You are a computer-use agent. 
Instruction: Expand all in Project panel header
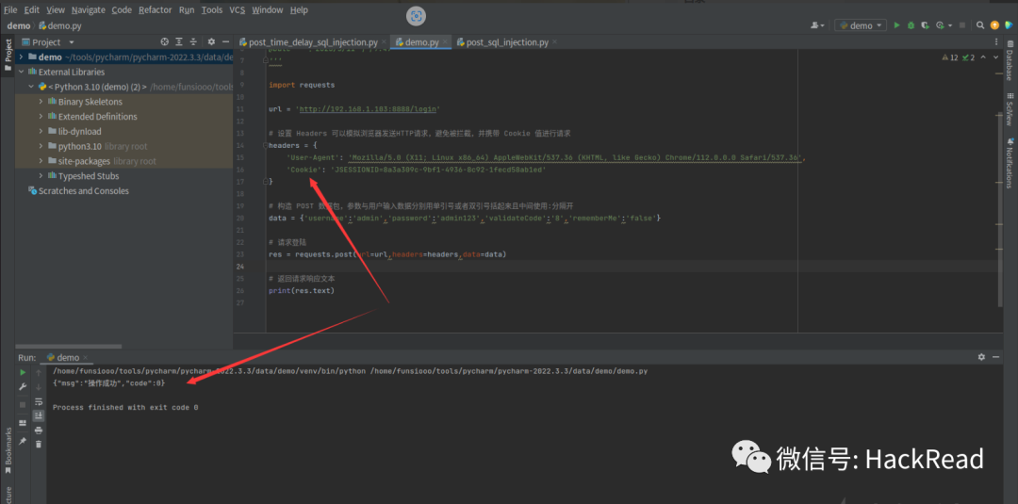click(179, 42)
